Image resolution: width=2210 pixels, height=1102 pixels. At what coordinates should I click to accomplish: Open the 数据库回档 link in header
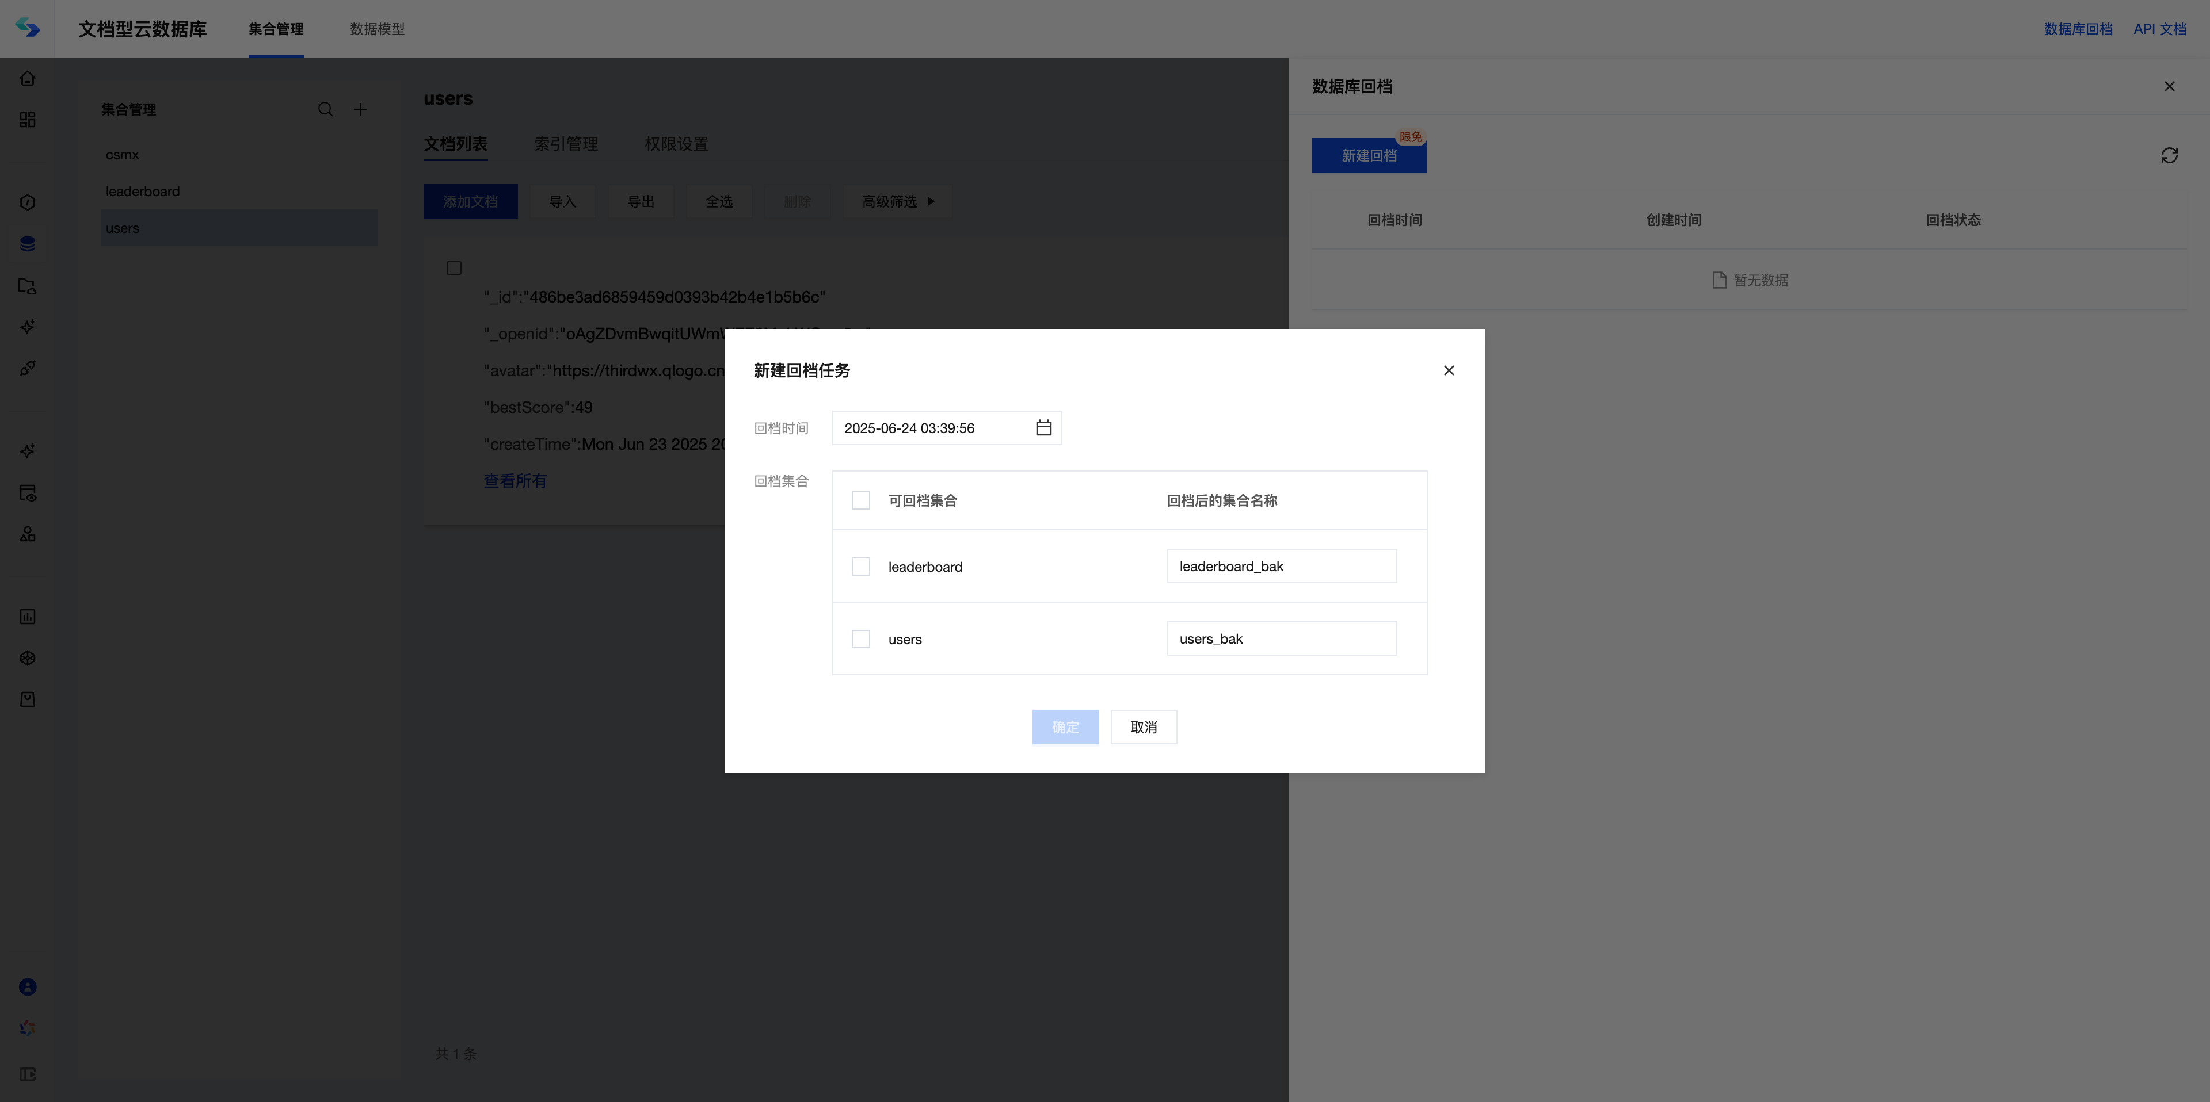coord(2078,29)
